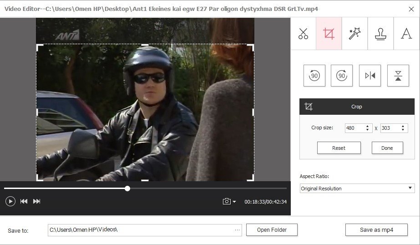The width and height of the screenshot is (420, 245).
Task: Rotate video 90 degrees clockwise
Action: click(x=342, y=76)
